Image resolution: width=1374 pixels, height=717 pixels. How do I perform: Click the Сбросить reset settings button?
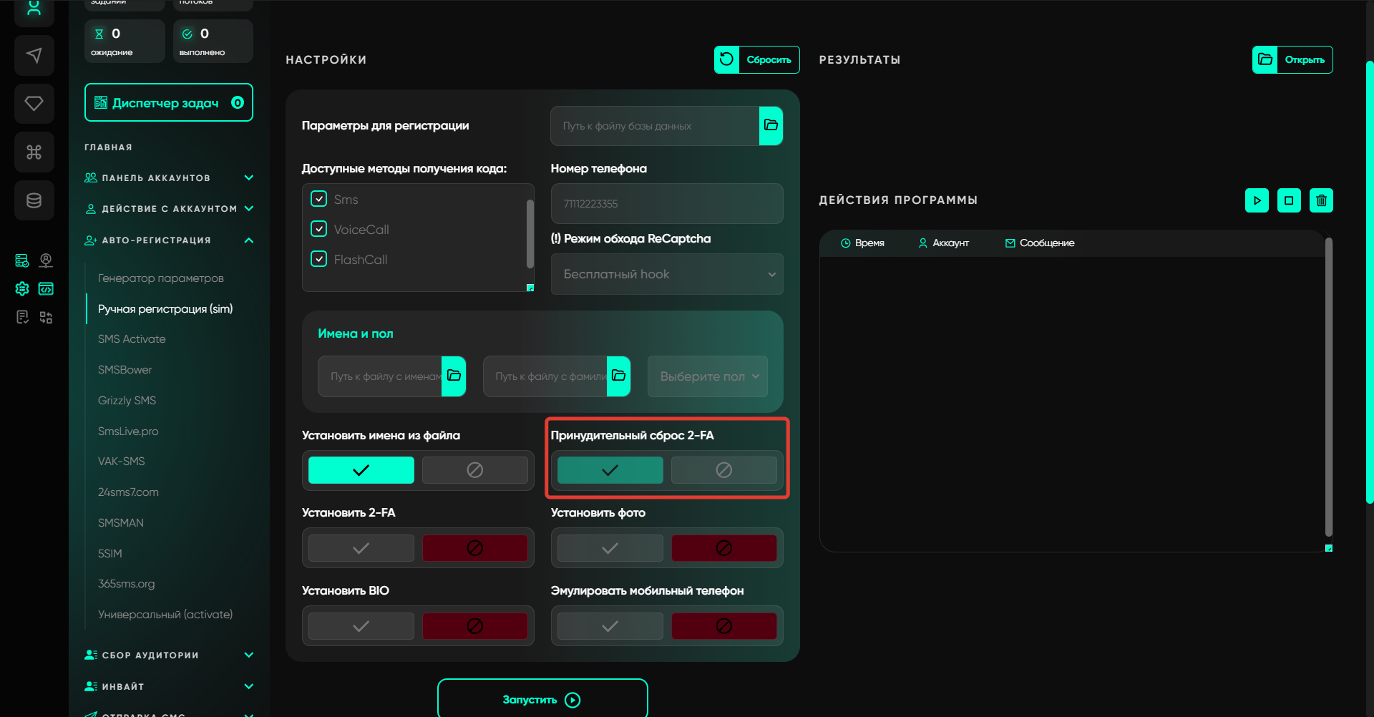click(x=756, y=59)
